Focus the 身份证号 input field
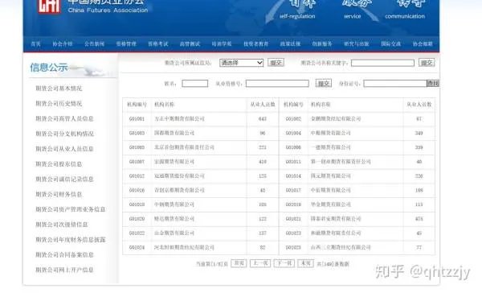Screen dimensions: 482x293 (x=395, y=84)
